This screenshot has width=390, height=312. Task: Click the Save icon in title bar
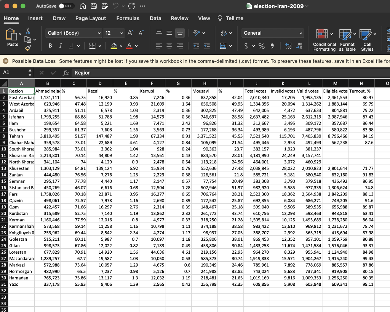point(94,6)
